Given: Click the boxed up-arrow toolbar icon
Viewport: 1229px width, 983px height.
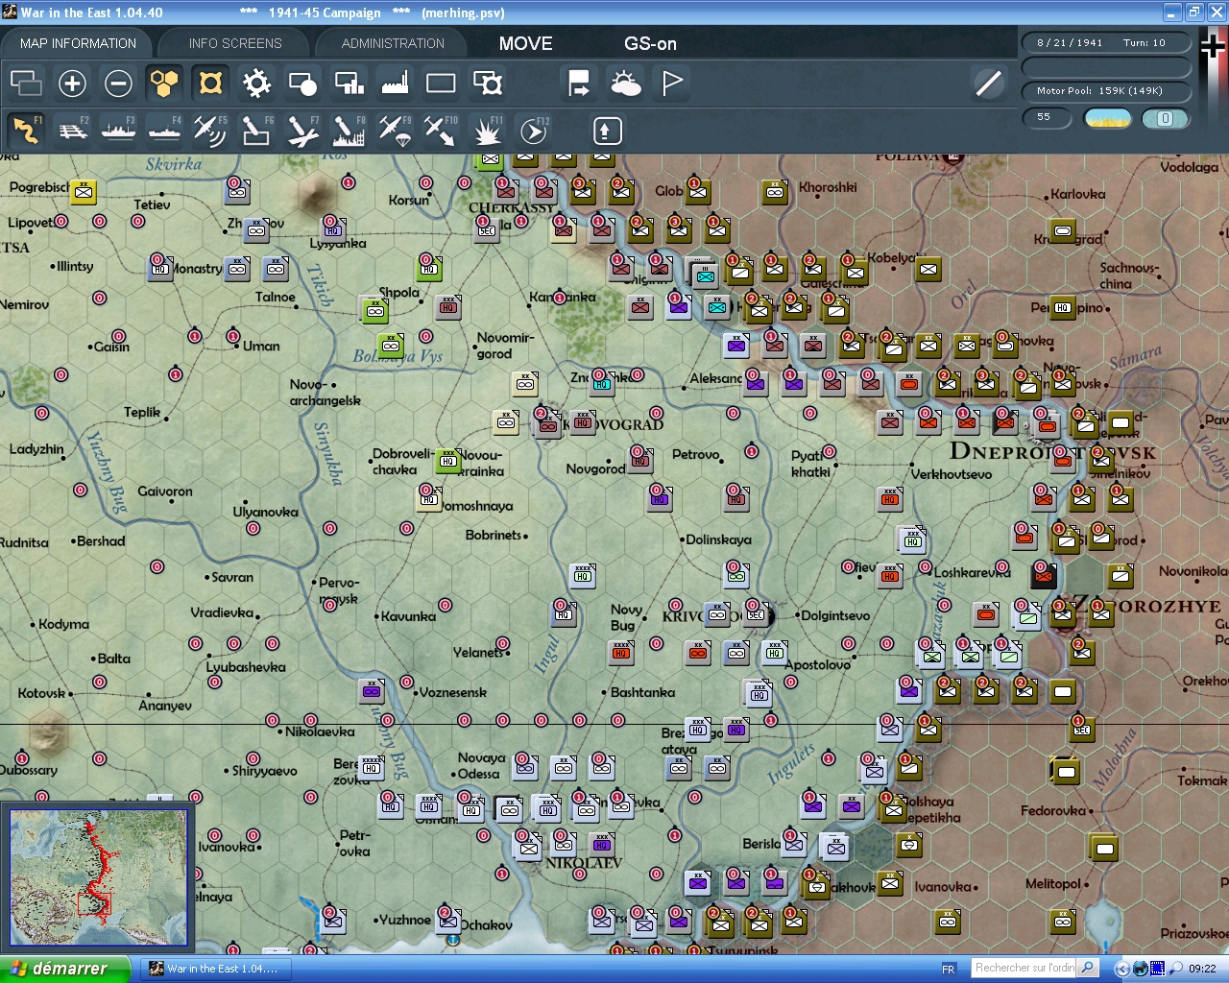Looking at the screenshot, I should tap(607, 131).
